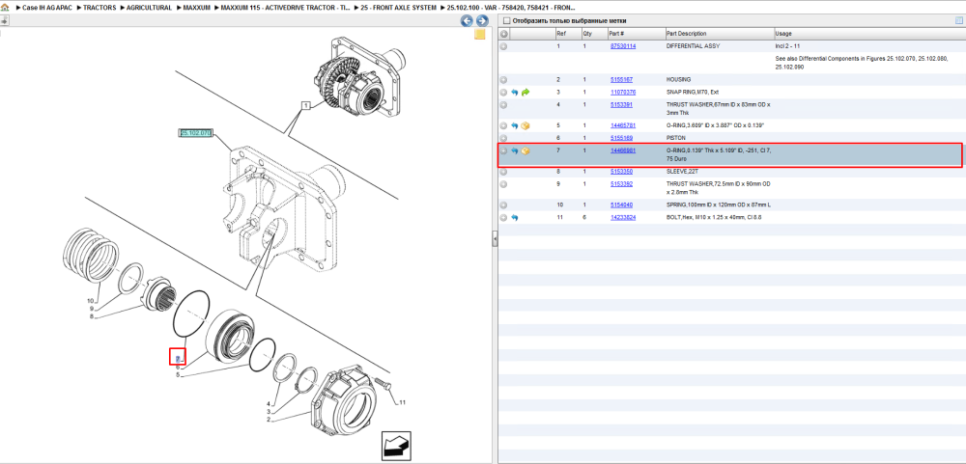Go to the home page icon

click(x=5, y=8)
